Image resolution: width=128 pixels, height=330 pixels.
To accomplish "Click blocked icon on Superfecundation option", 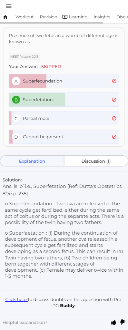I will coord(114,81).
